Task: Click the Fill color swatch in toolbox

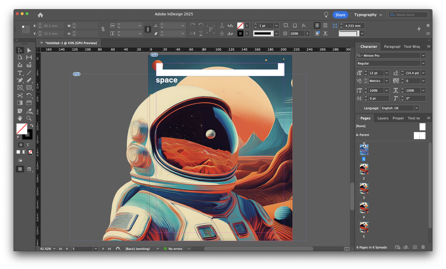Action: click(x=22, y=129)
